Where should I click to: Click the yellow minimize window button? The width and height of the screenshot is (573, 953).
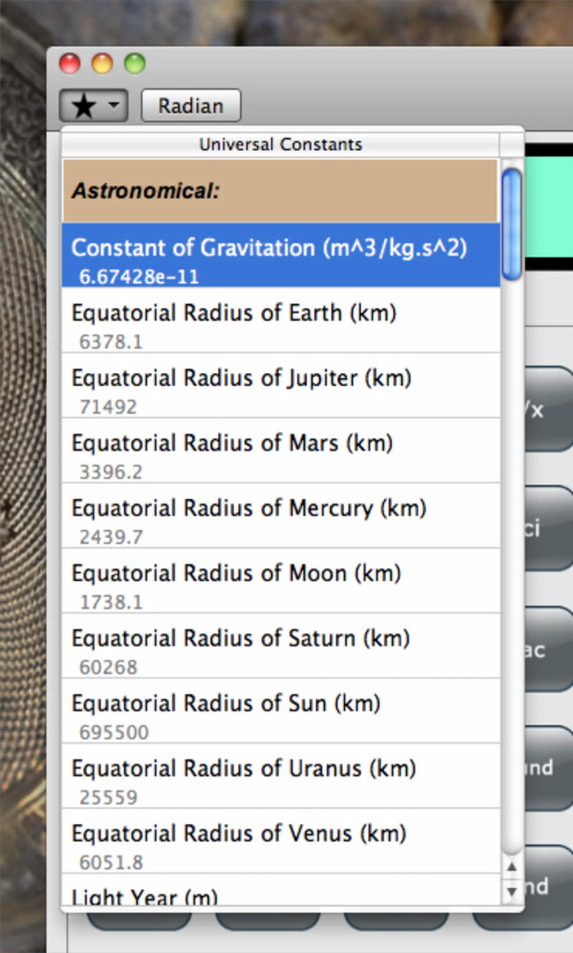coord(102,64)
